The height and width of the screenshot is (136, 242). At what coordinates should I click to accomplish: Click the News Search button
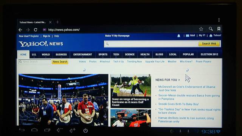point(60,62)
